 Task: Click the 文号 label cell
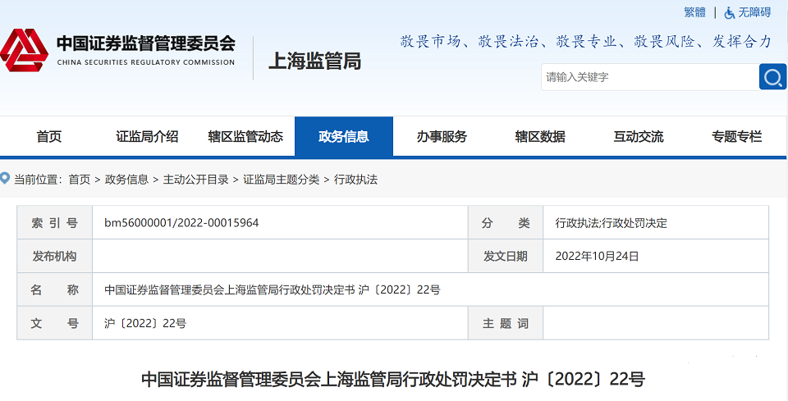(55, 323)
